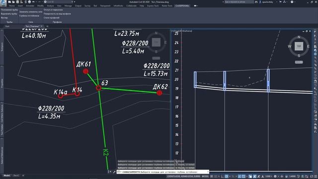This screenshot has width=318, height=179.
Task: Run the Выровнять трубы command
Action: (9, 14)
